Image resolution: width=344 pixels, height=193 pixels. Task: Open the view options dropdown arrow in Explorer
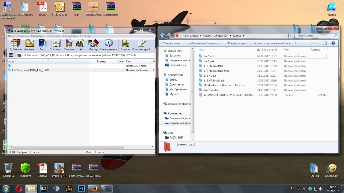(x=317, y=43)
